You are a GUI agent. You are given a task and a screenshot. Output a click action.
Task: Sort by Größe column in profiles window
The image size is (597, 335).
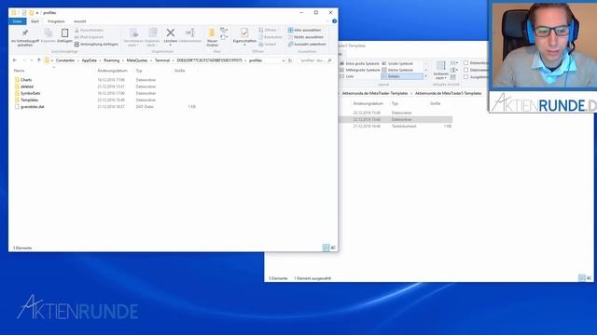(180, 71)
